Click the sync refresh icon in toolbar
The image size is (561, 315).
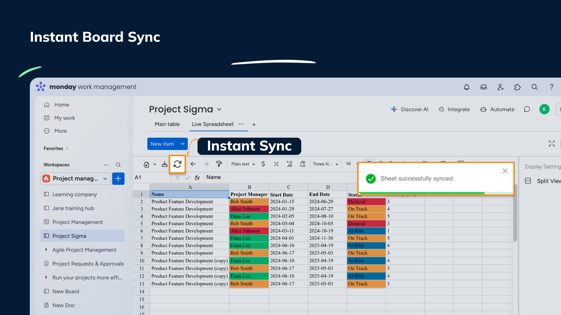(177, 164)
